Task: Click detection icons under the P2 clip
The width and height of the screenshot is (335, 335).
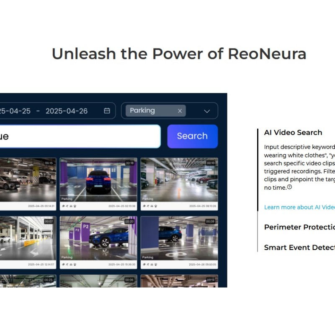Action: (66, 265)
